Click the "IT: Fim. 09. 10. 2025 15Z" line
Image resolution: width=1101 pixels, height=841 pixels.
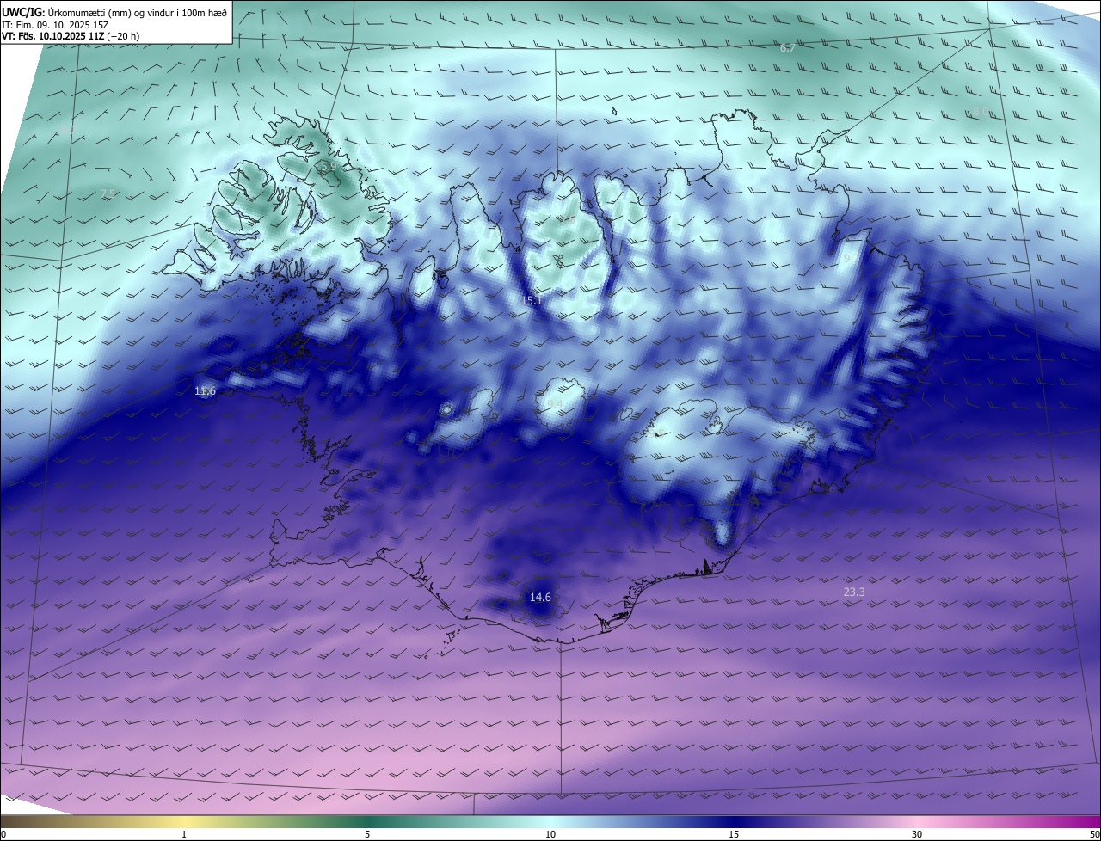pos(55,25)
